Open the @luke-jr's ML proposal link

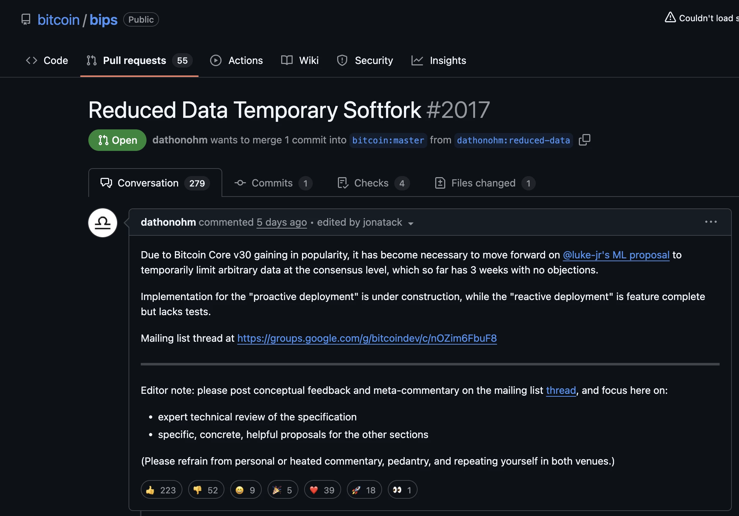[616, 255]
